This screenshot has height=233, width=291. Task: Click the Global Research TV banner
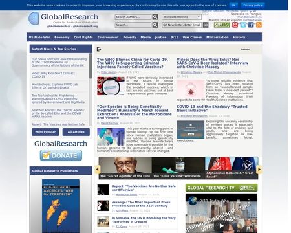pyautogui.click(x=221, y=188)
